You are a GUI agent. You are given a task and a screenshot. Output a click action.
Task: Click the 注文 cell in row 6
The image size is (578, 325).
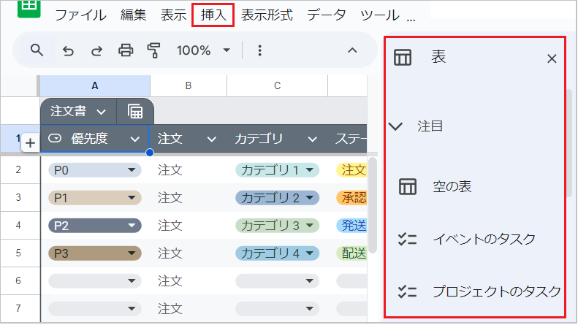coord(170,281)
